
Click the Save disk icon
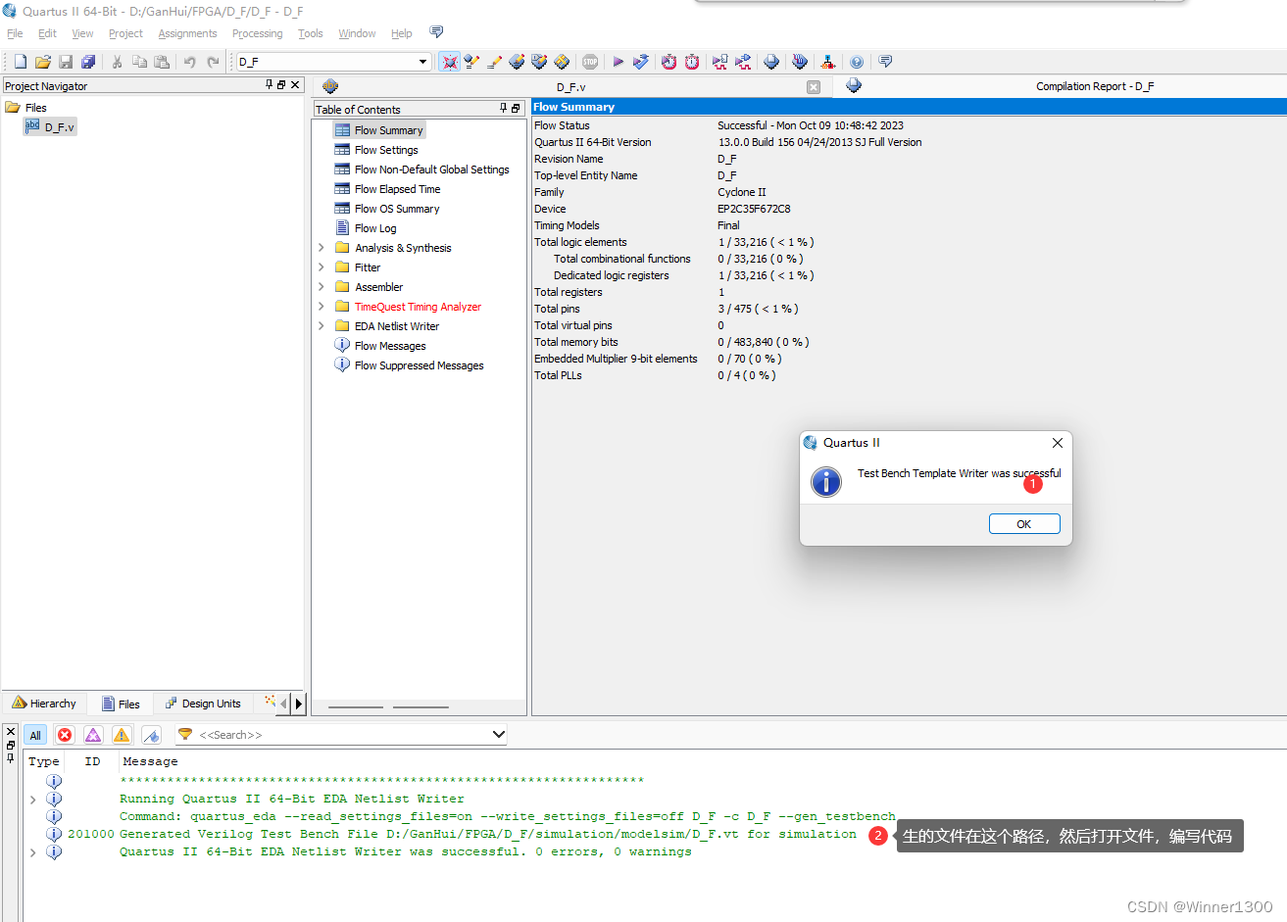[x=66, y=62]
